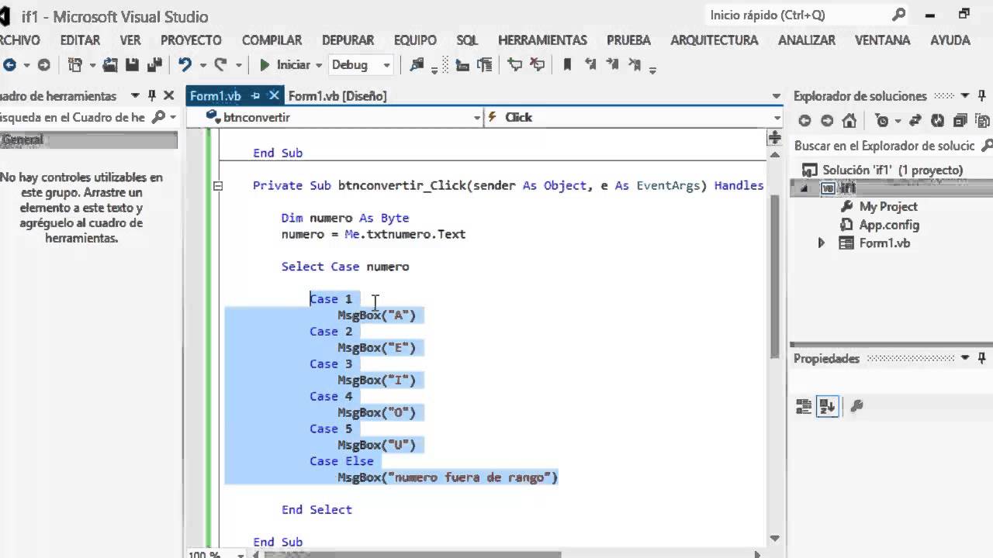Image resolution: width=993 pixels, height=558 pixels.
Task: Click the decrease indent toolbar icon
Action: (x=462, y=65)
